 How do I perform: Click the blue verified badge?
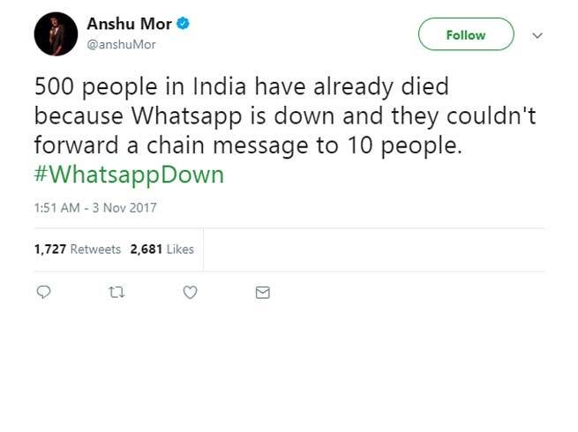pyautogui.click(x=183, y=24)
